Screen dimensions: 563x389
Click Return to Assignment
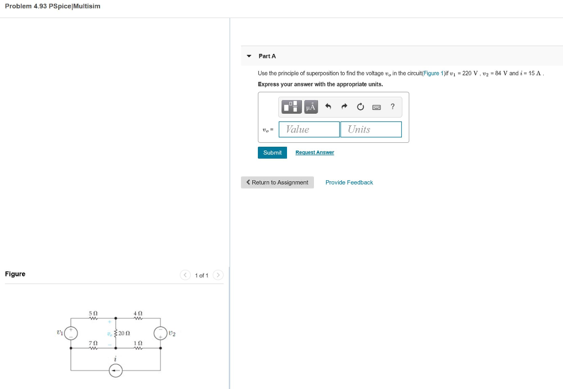[277, 182]
